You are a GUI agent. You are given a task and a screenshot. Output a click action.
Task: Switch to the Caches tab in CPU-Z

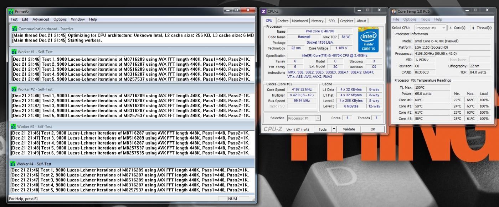coord(283,21)
